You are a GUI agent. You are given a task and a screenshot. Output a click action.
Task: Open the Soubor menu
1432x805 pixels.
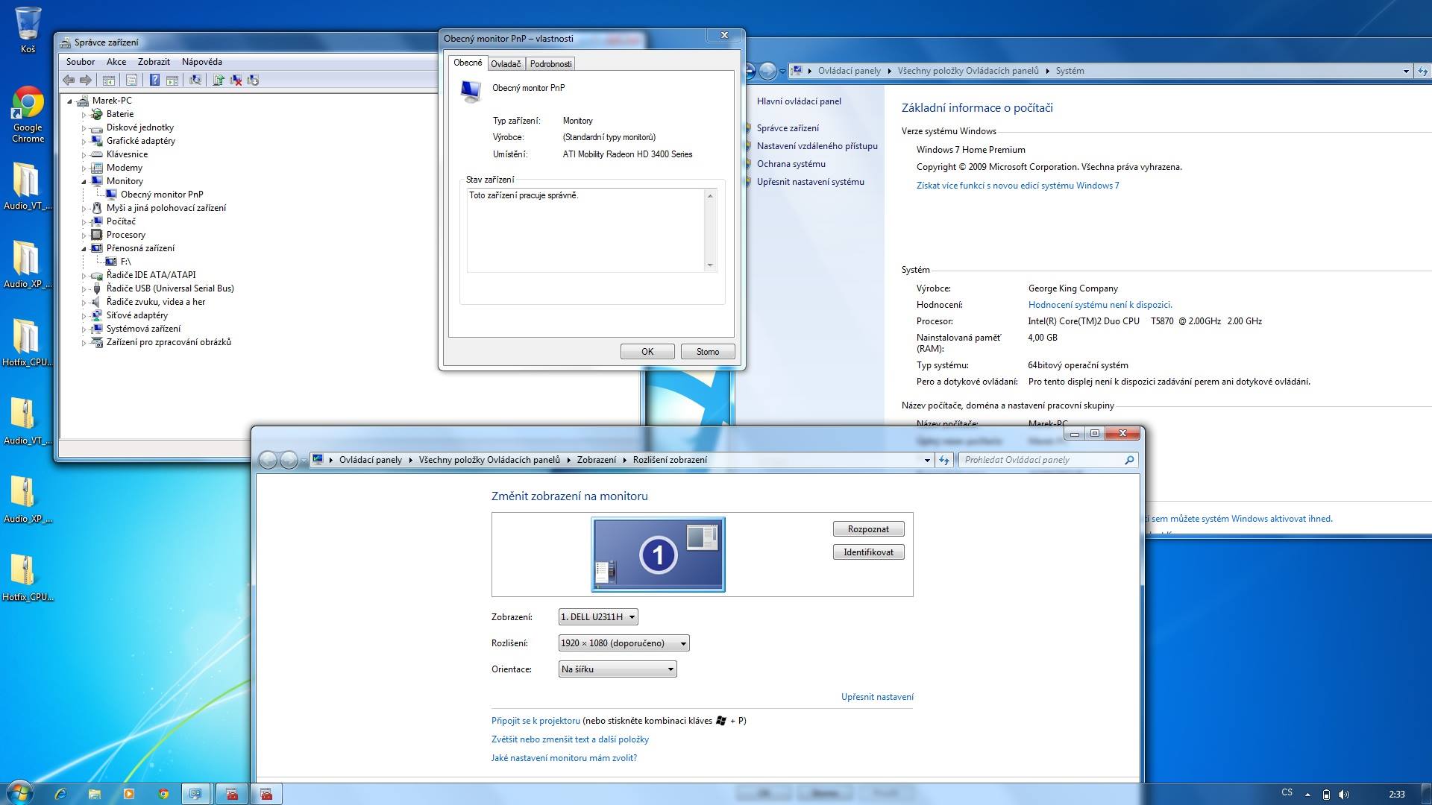81,62
